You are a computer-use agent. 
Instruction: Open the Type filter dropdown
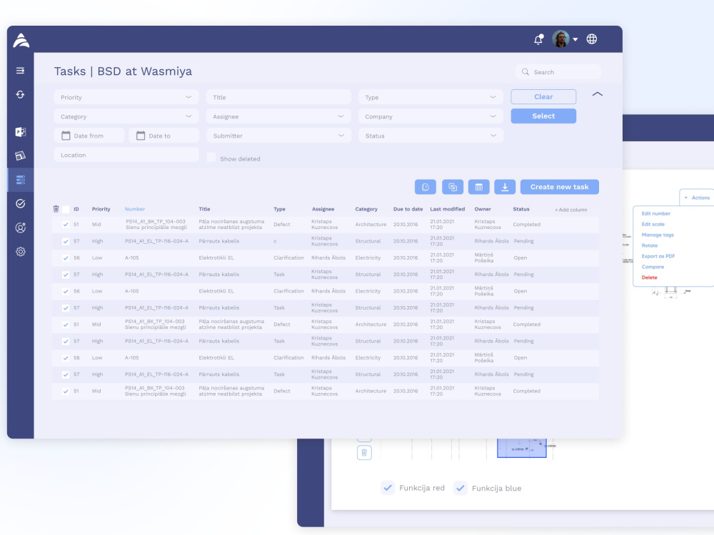(x=431, y=97)
